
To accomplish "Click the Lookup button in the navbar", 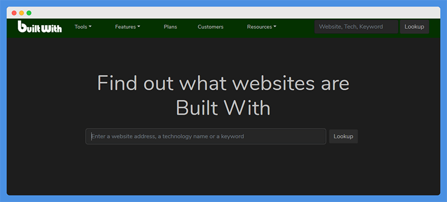I will [415, 27].
